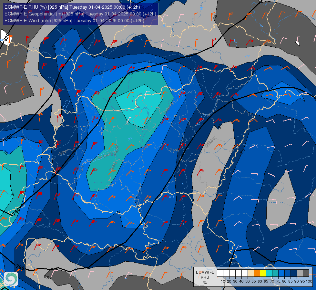Pick the bright blue 75–80% legend swatch
The width and height of the screenshot is (316, 290).
click(281, 273)
